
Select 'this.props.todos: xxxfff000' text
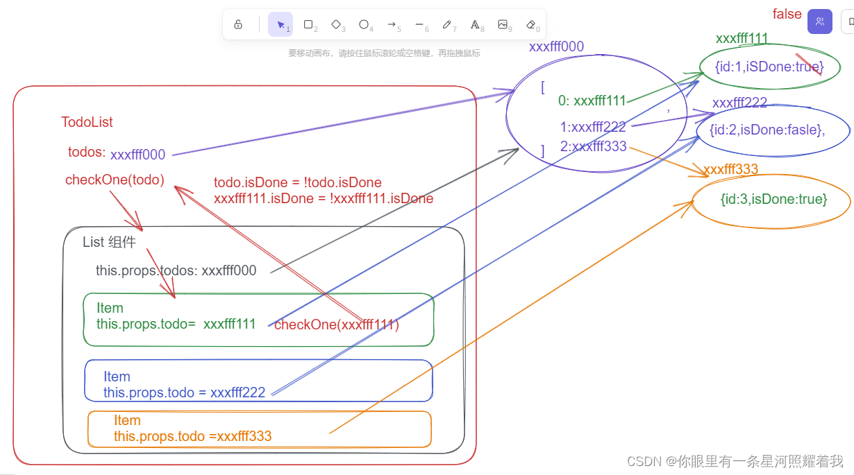tap(176, 270)
